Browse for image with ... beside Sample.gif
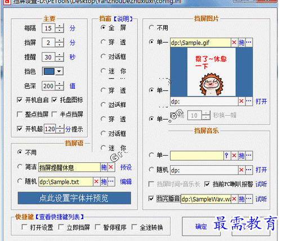The height and width of the screenshot is (241, 282). coord(249,43)
